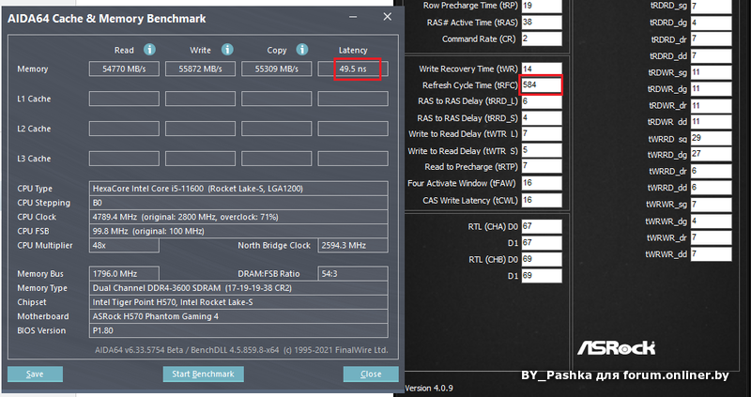Click the CPU Multiplier 48x field
This screenshot has width=751, height=397.
click(124, 245)
